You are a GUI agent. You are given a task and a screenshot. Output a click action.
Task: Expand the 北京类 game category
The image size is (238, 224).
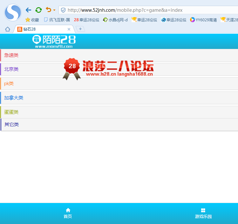tap(11, 69)
